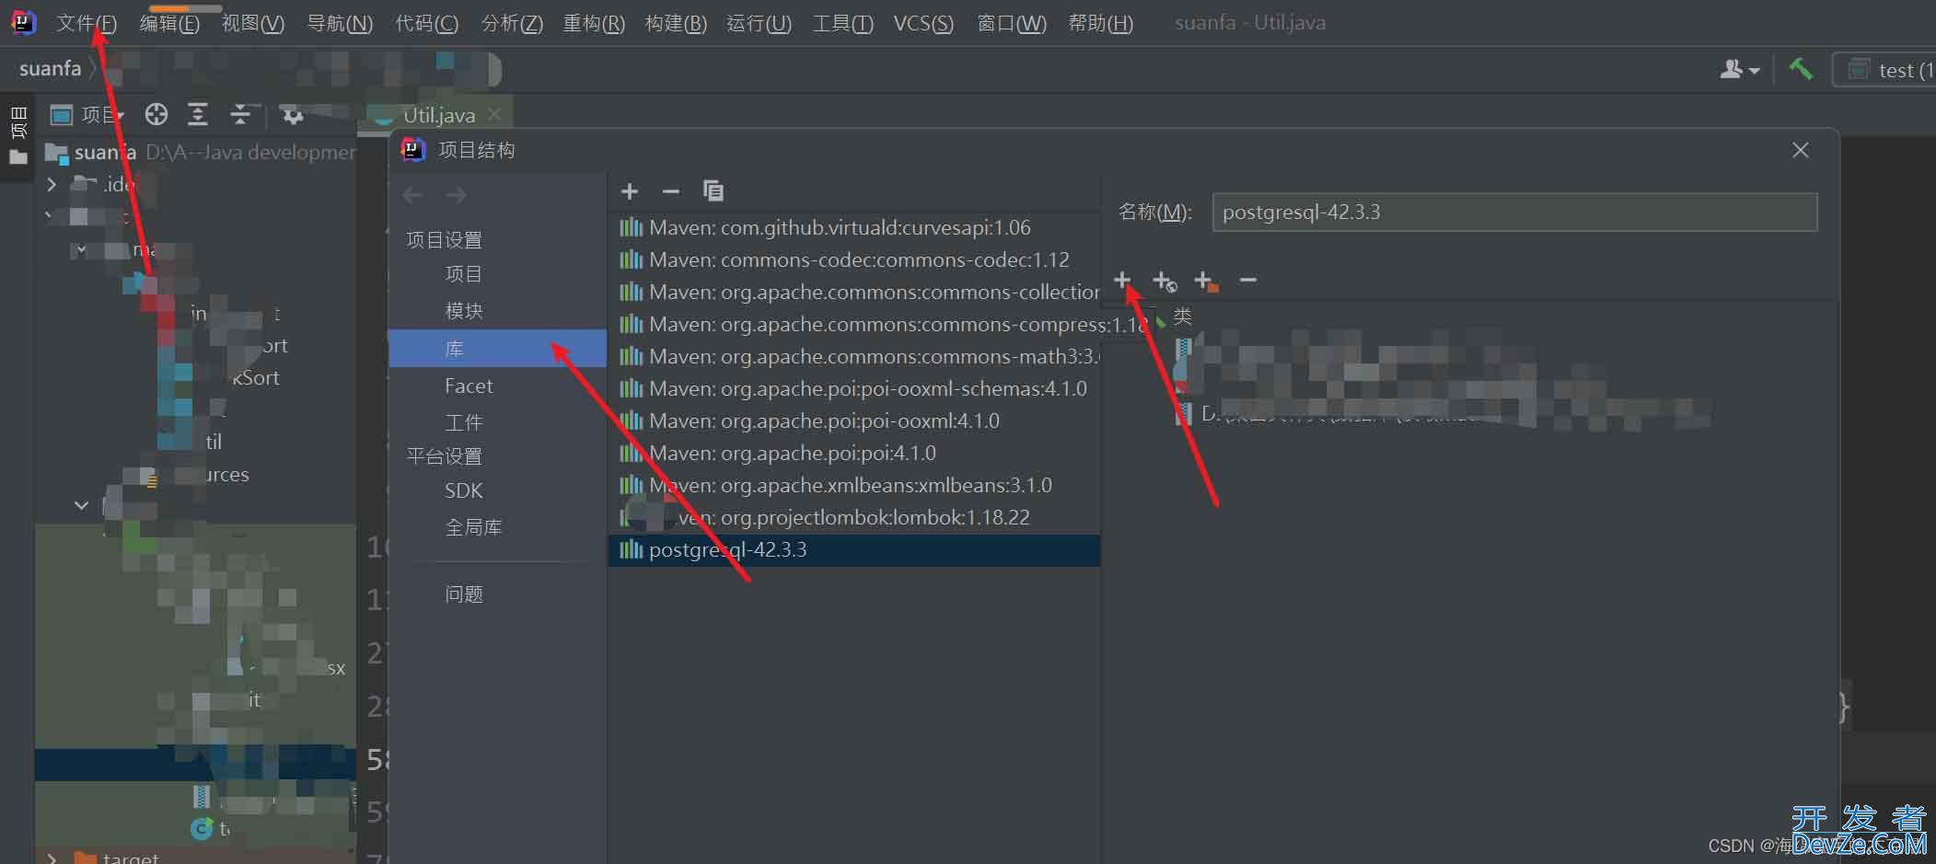The height and width of the screenshot is (864, 1936).
Task: Close the 项目结构 dialog
Action: (1801, 150)
